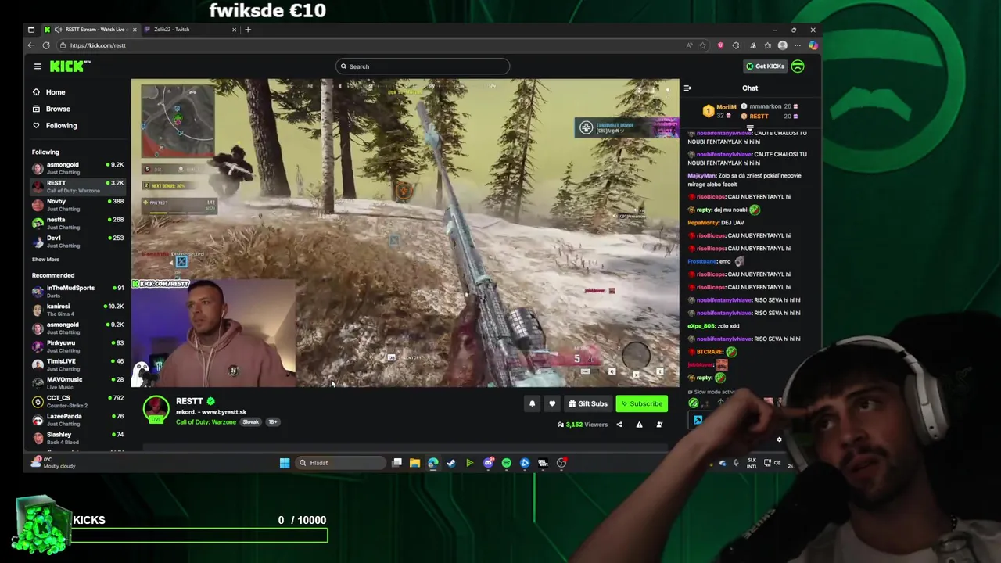Image resolution: width=1001 pixels, height=563 pixels.
Task: Open Windows Start menu
Action: point(285,463)
